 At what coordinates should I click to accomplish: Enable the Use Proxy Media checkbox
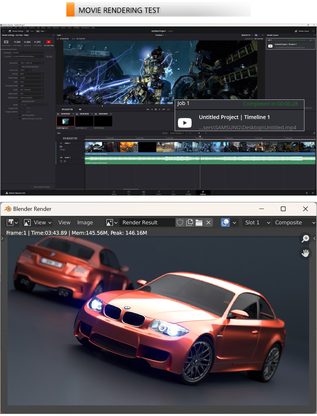point(20,115)
